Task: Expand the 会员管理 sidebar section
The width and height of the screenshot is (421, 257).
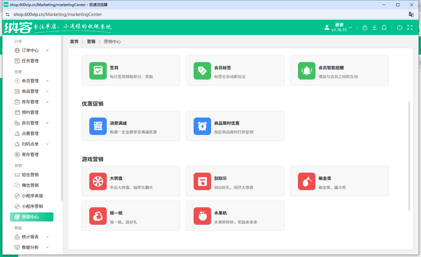Action: tap(31, 80)
